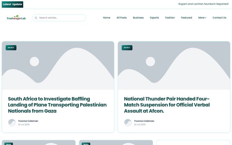The width and height of the screenshot is (232, 145).
Task: Click the NEWS tag on South Africa article
Action: 11,48
